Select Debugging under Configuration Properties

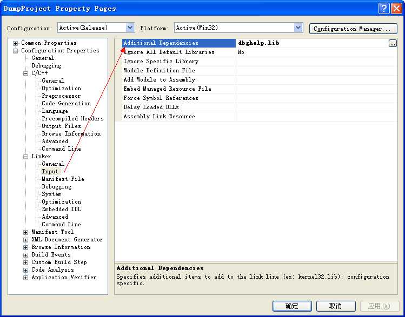(47, 65)
